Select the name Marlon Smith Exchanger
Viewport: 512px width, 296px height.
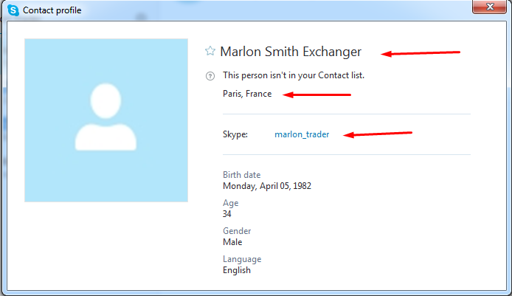pyautogui.click(x=291, y=52)
